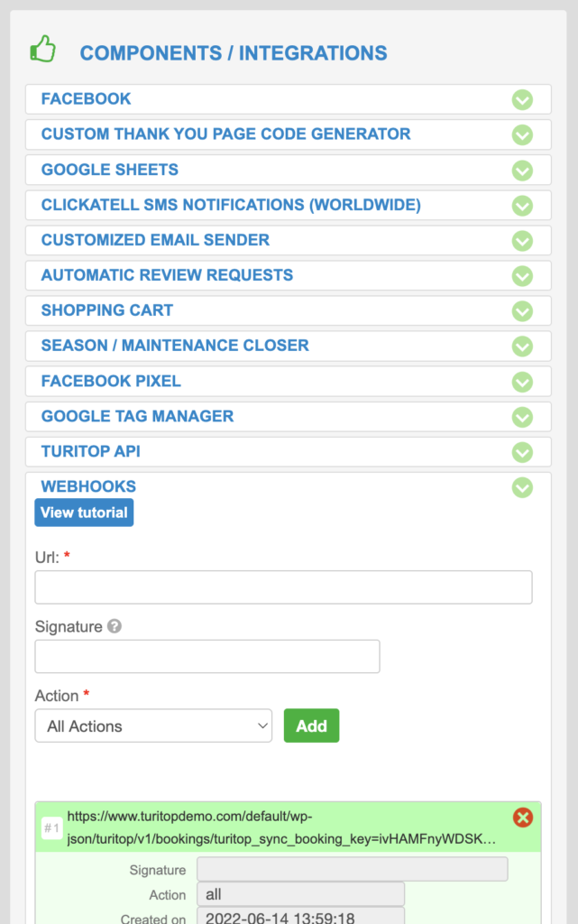Expand the GOOGLE SHEETS section chevron

[522, 170]
